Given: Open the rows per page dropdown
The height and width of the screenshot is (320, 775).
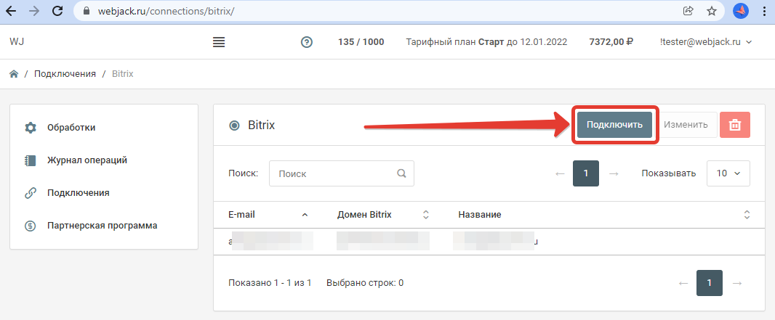Looking at the screenshot, I should (x=728, y=173).
